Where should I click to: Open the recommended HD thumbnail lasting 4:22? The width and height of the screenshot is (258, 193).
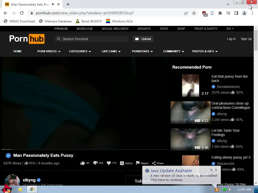point(190,112)
